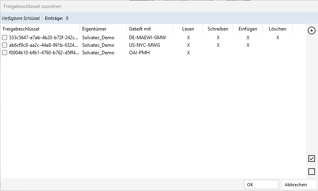Click the Einfügen column header
The image size is (318, 191).
[x=248, y=29]
